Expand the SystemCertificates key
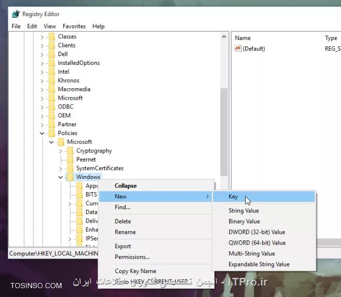The image size is (341, 297). click(x=61, y=169)
